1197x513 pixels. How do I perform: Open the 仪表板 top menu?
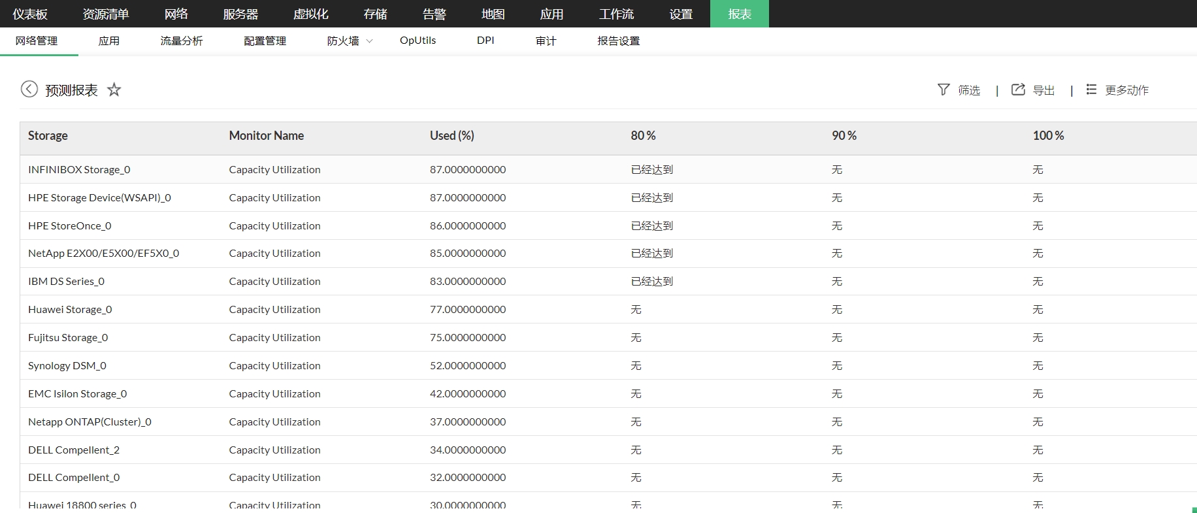pyautogui.click(x=30, y=14)
